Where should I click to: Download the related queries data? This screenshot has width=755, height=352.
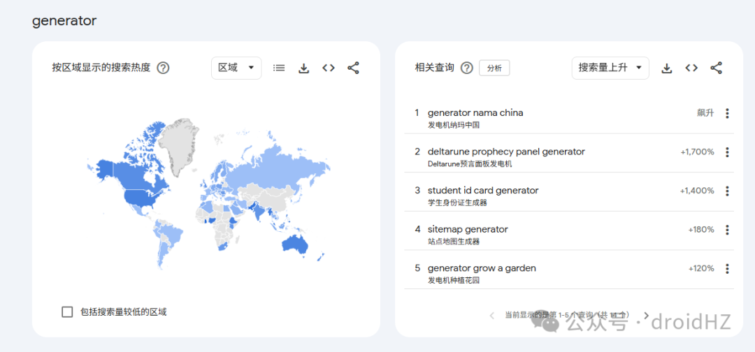click(x=666, y=68)
